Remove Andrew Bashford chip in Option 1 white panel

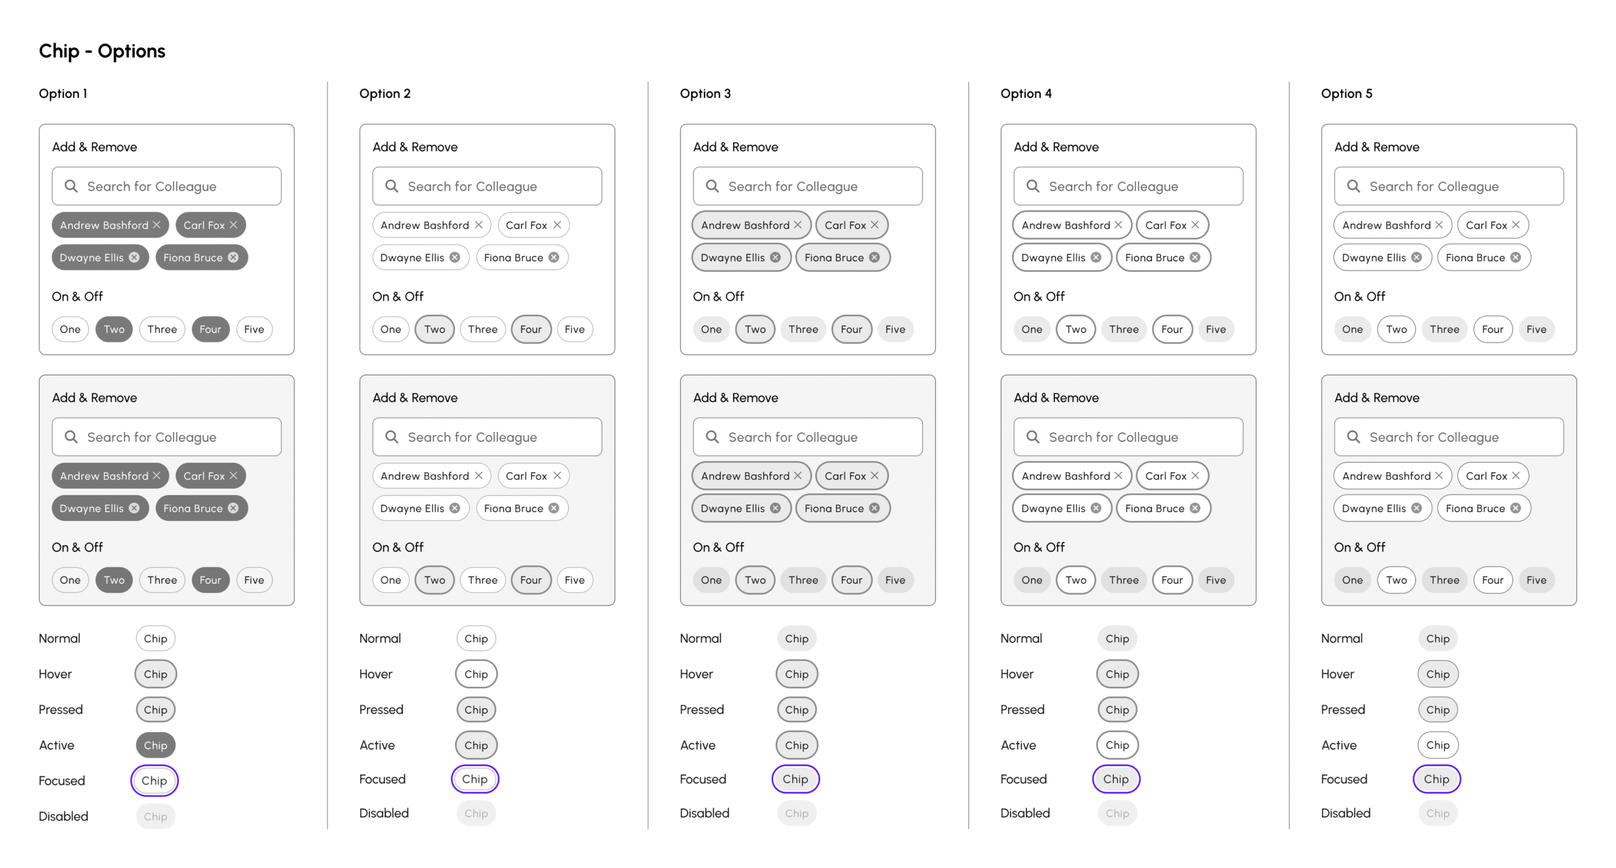click(x=157, y=225)
